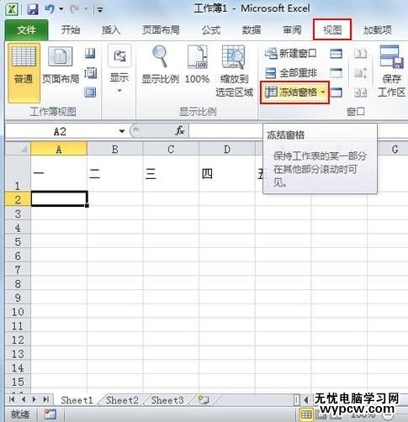Click cell D1 containing 四
Image resolution: width=408 pixels, height=422 pixels.
pyautogui.click(x=227, y=173)
